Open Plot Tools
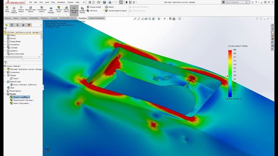 tap(92, 11)
